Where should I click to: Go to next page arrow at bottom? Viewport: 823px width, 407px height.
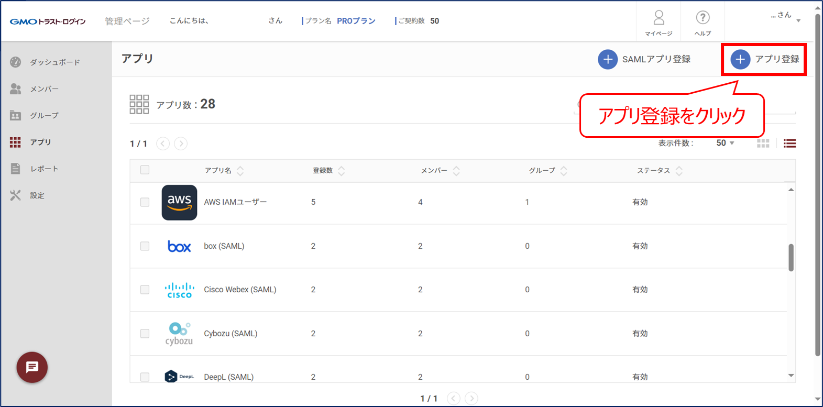pyautogui.click(x=471, y=399)
